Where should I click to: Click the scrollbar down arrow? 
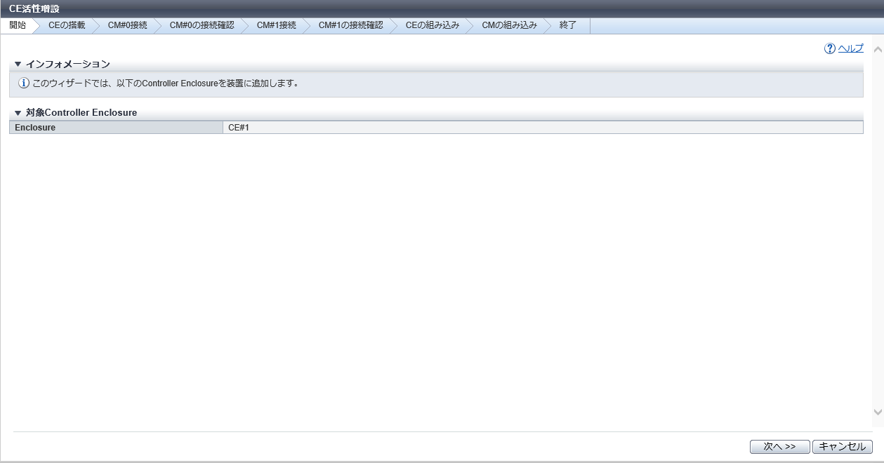(x=877, y=412)
